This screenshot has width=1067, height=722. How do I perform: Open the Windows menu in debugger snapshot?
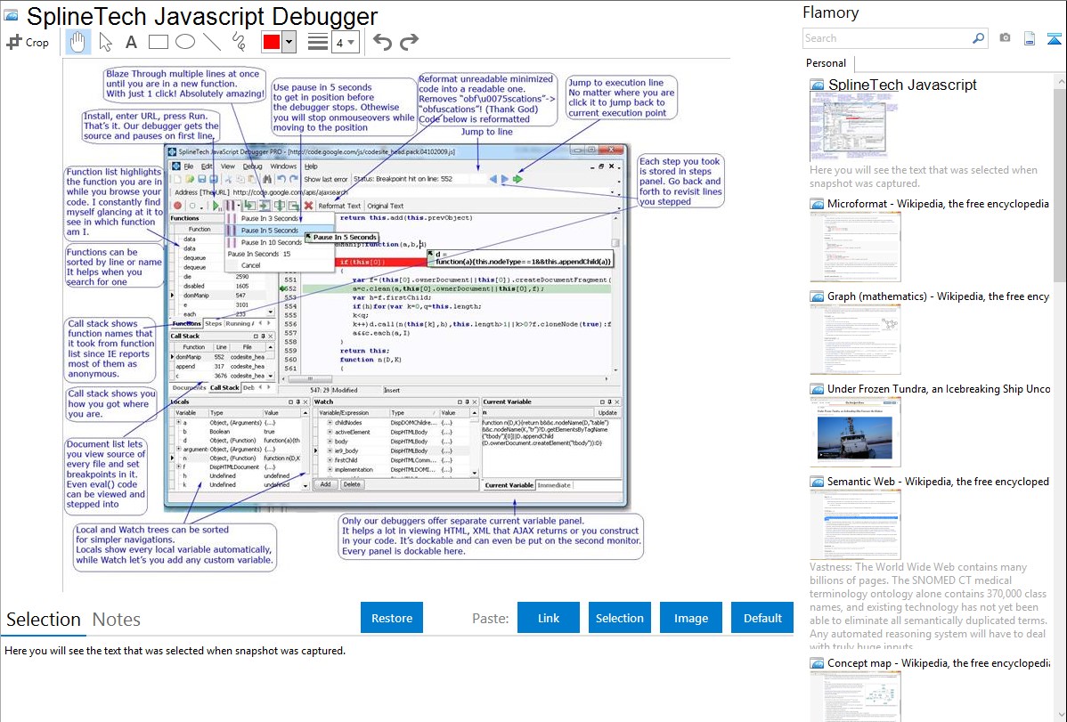283,166
